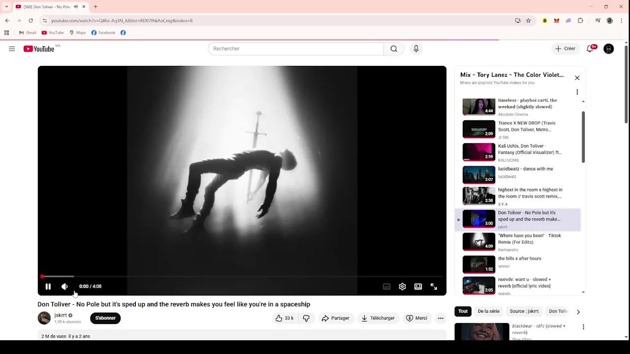Open more actions below the video

point(441,318)
